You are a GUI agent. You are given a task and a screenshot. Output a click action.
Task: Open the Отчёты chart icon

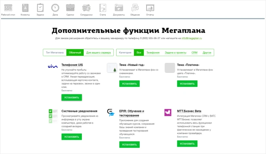pos(150,8)
